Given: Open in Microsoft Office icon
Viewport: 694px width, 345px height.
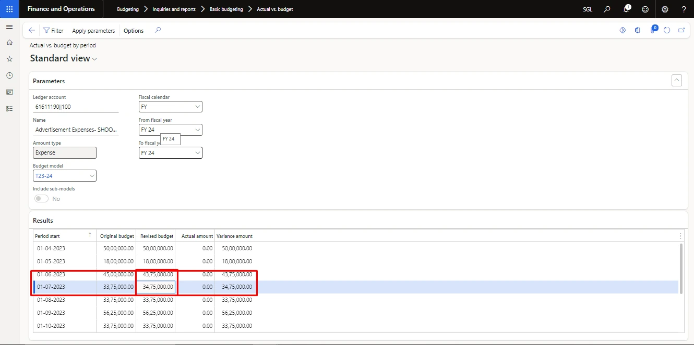Looking at the screenshot, I should 637,30.
